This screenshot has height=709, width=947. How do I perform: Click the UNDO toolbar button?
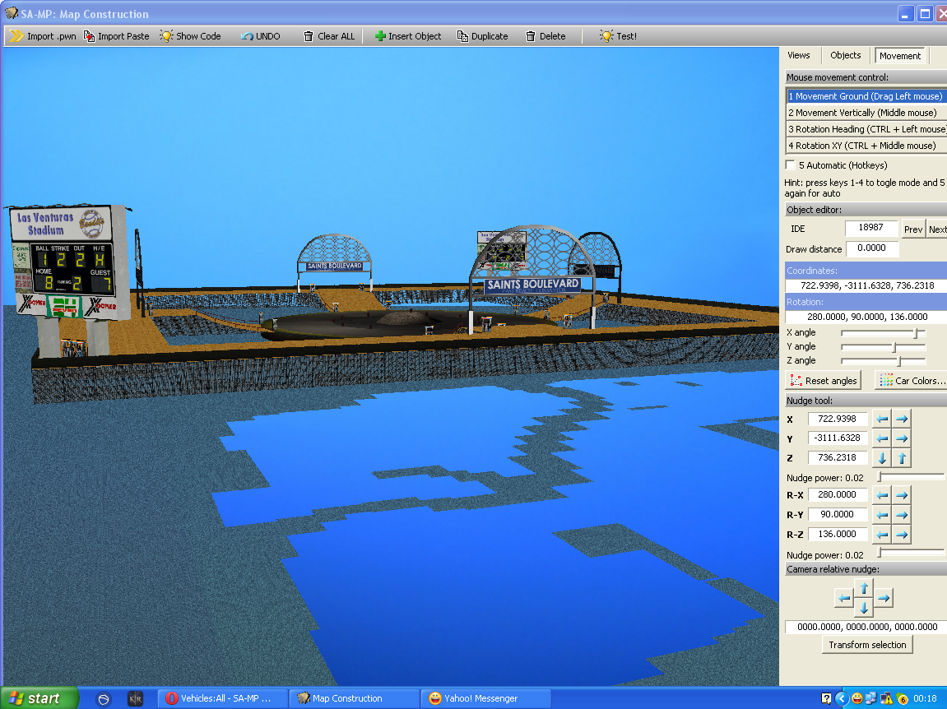tap(260, 36)
